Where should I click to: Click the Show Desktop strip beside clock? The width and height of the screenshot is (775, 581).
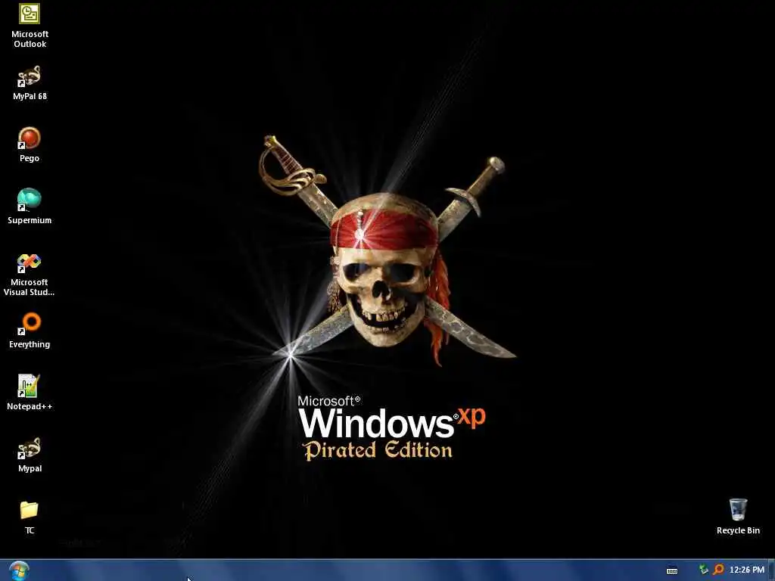click(771, 570)
